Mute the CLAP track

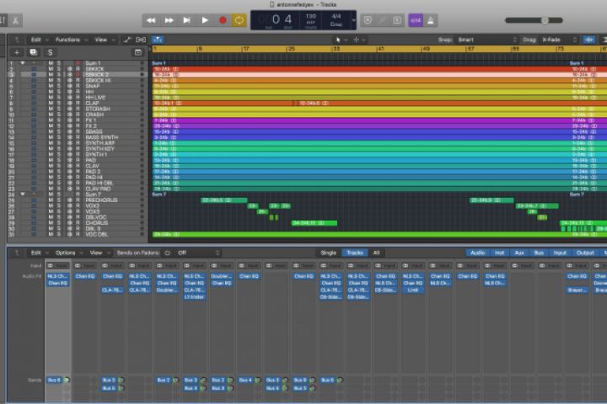coord(50,103)
